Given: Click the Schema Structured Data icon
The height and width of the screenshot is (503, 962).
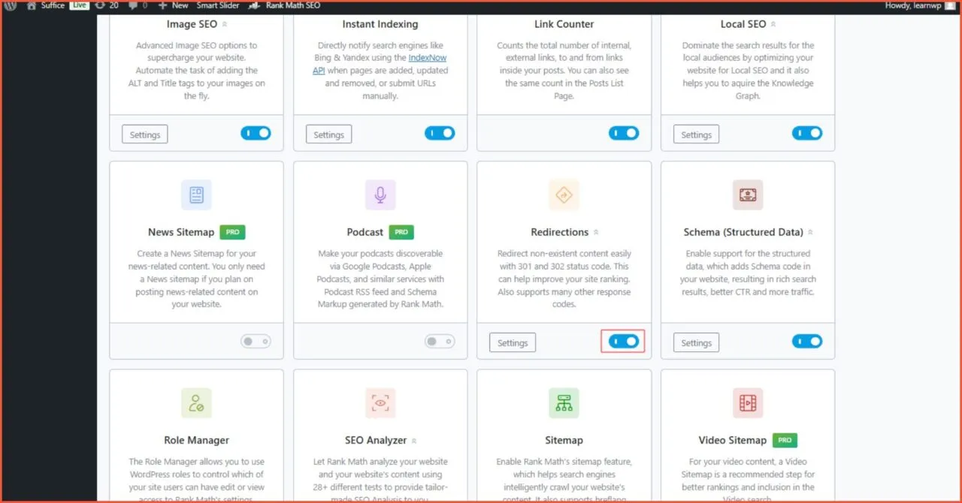Looking at the screenshot, I should (747, 194).
